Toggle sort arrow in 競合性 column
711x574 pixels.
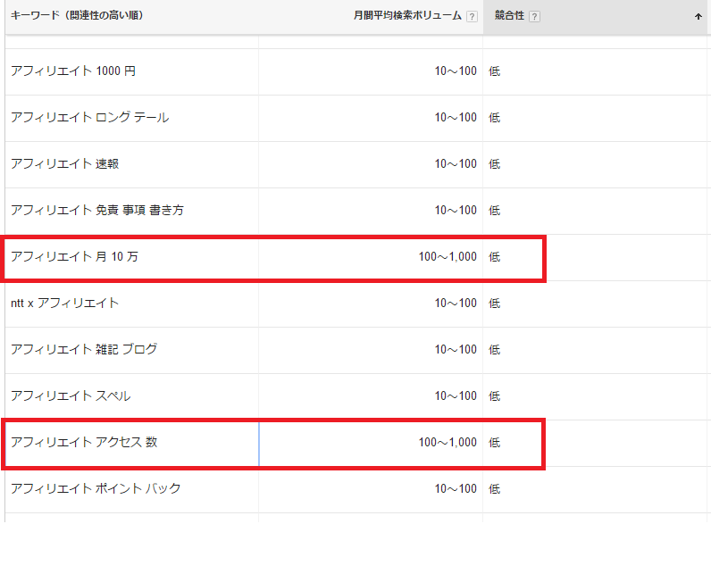(698, 17)
